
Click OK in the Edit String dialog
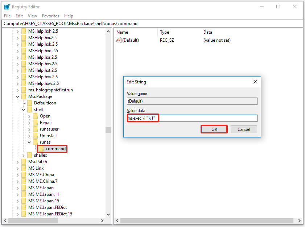tap(214, 129)
